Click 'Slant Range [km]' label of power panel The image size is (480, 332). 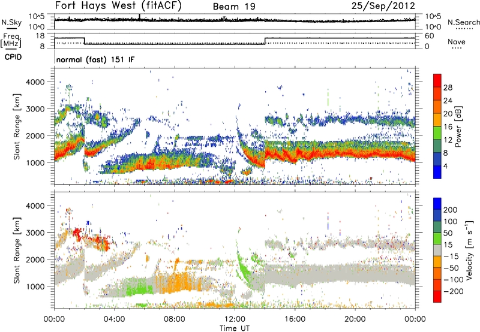17,126
